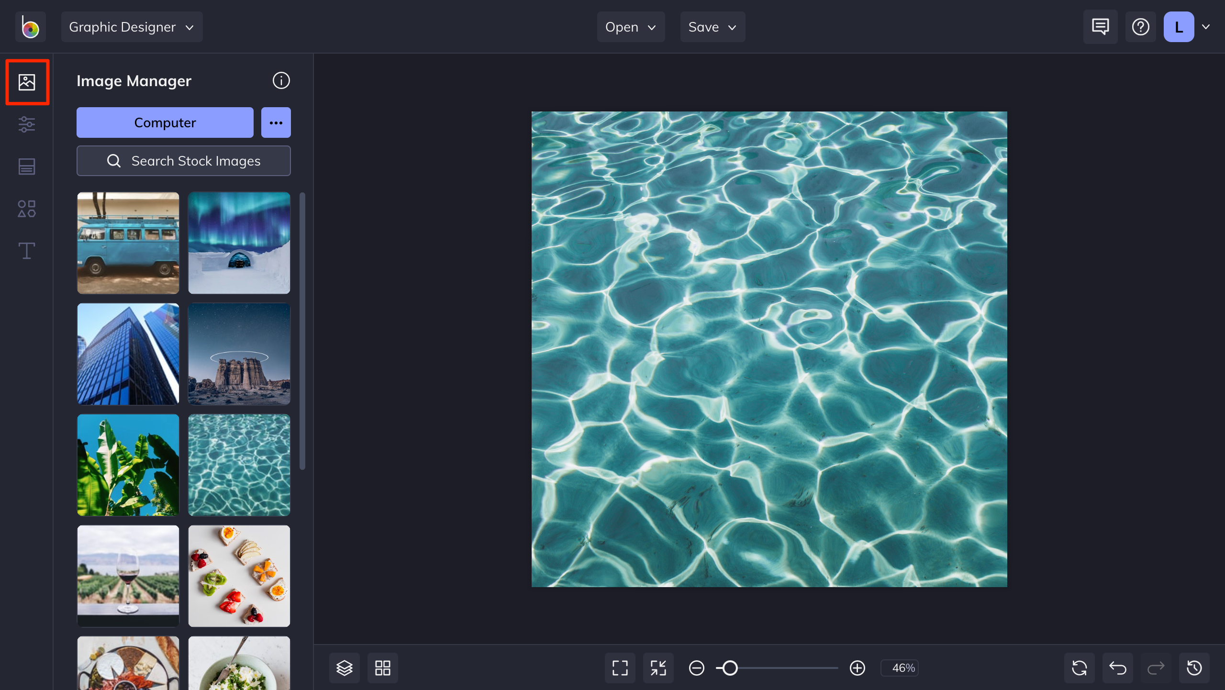This screenshot has width=1225, height=690.
Task: Click the undo arrow icon
Action: coord(1117,668)
